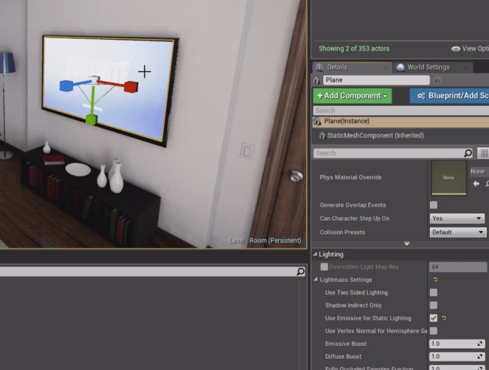Enable Generate Overlap Events checkbox
Image resolution: width=489 pixels, height=370 pixels.
434,205
